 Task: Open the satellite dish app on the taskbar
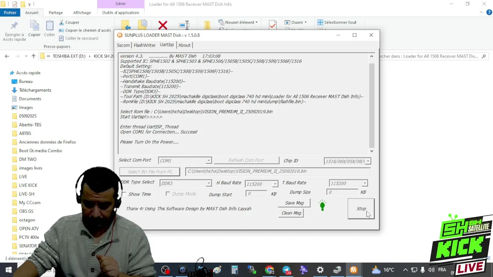(304, 270)
